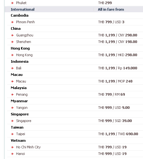Select the Vietnam country heading
143x159 pixels.
click(18, 140)
